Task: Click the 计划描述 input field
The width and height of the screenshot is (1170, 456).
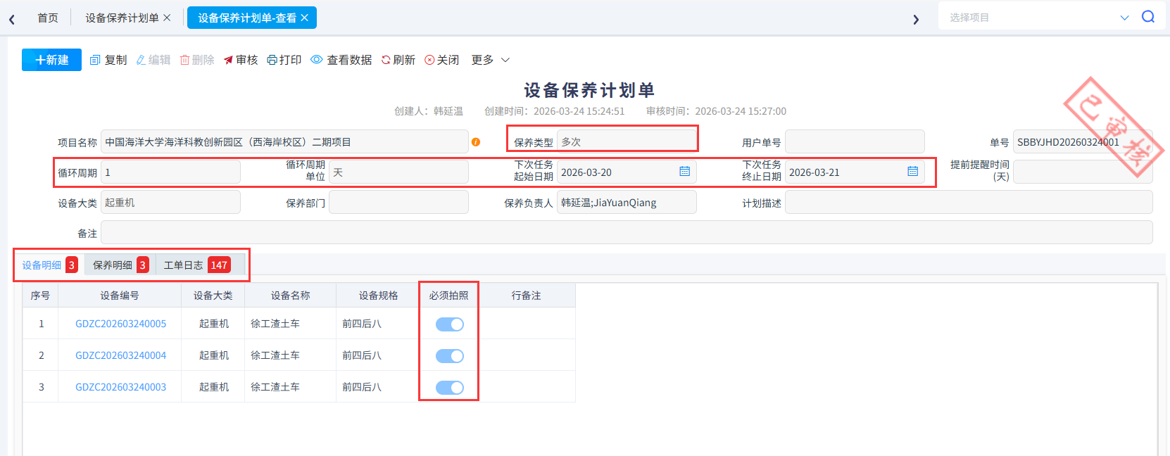Action: [969, 202]
